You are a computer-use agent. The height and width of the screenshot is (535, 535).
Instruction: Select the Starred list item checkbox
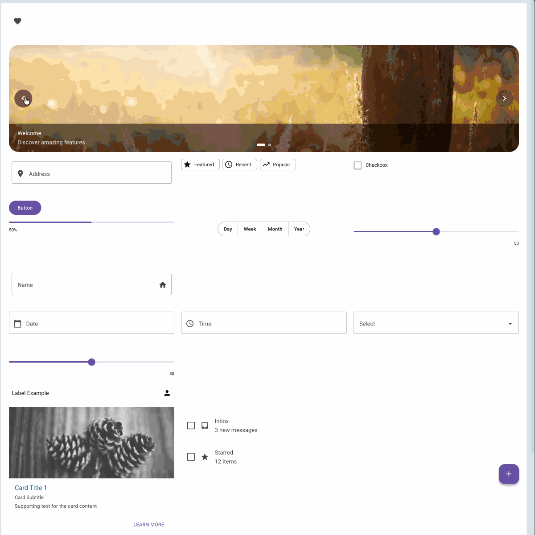point(191,457)
